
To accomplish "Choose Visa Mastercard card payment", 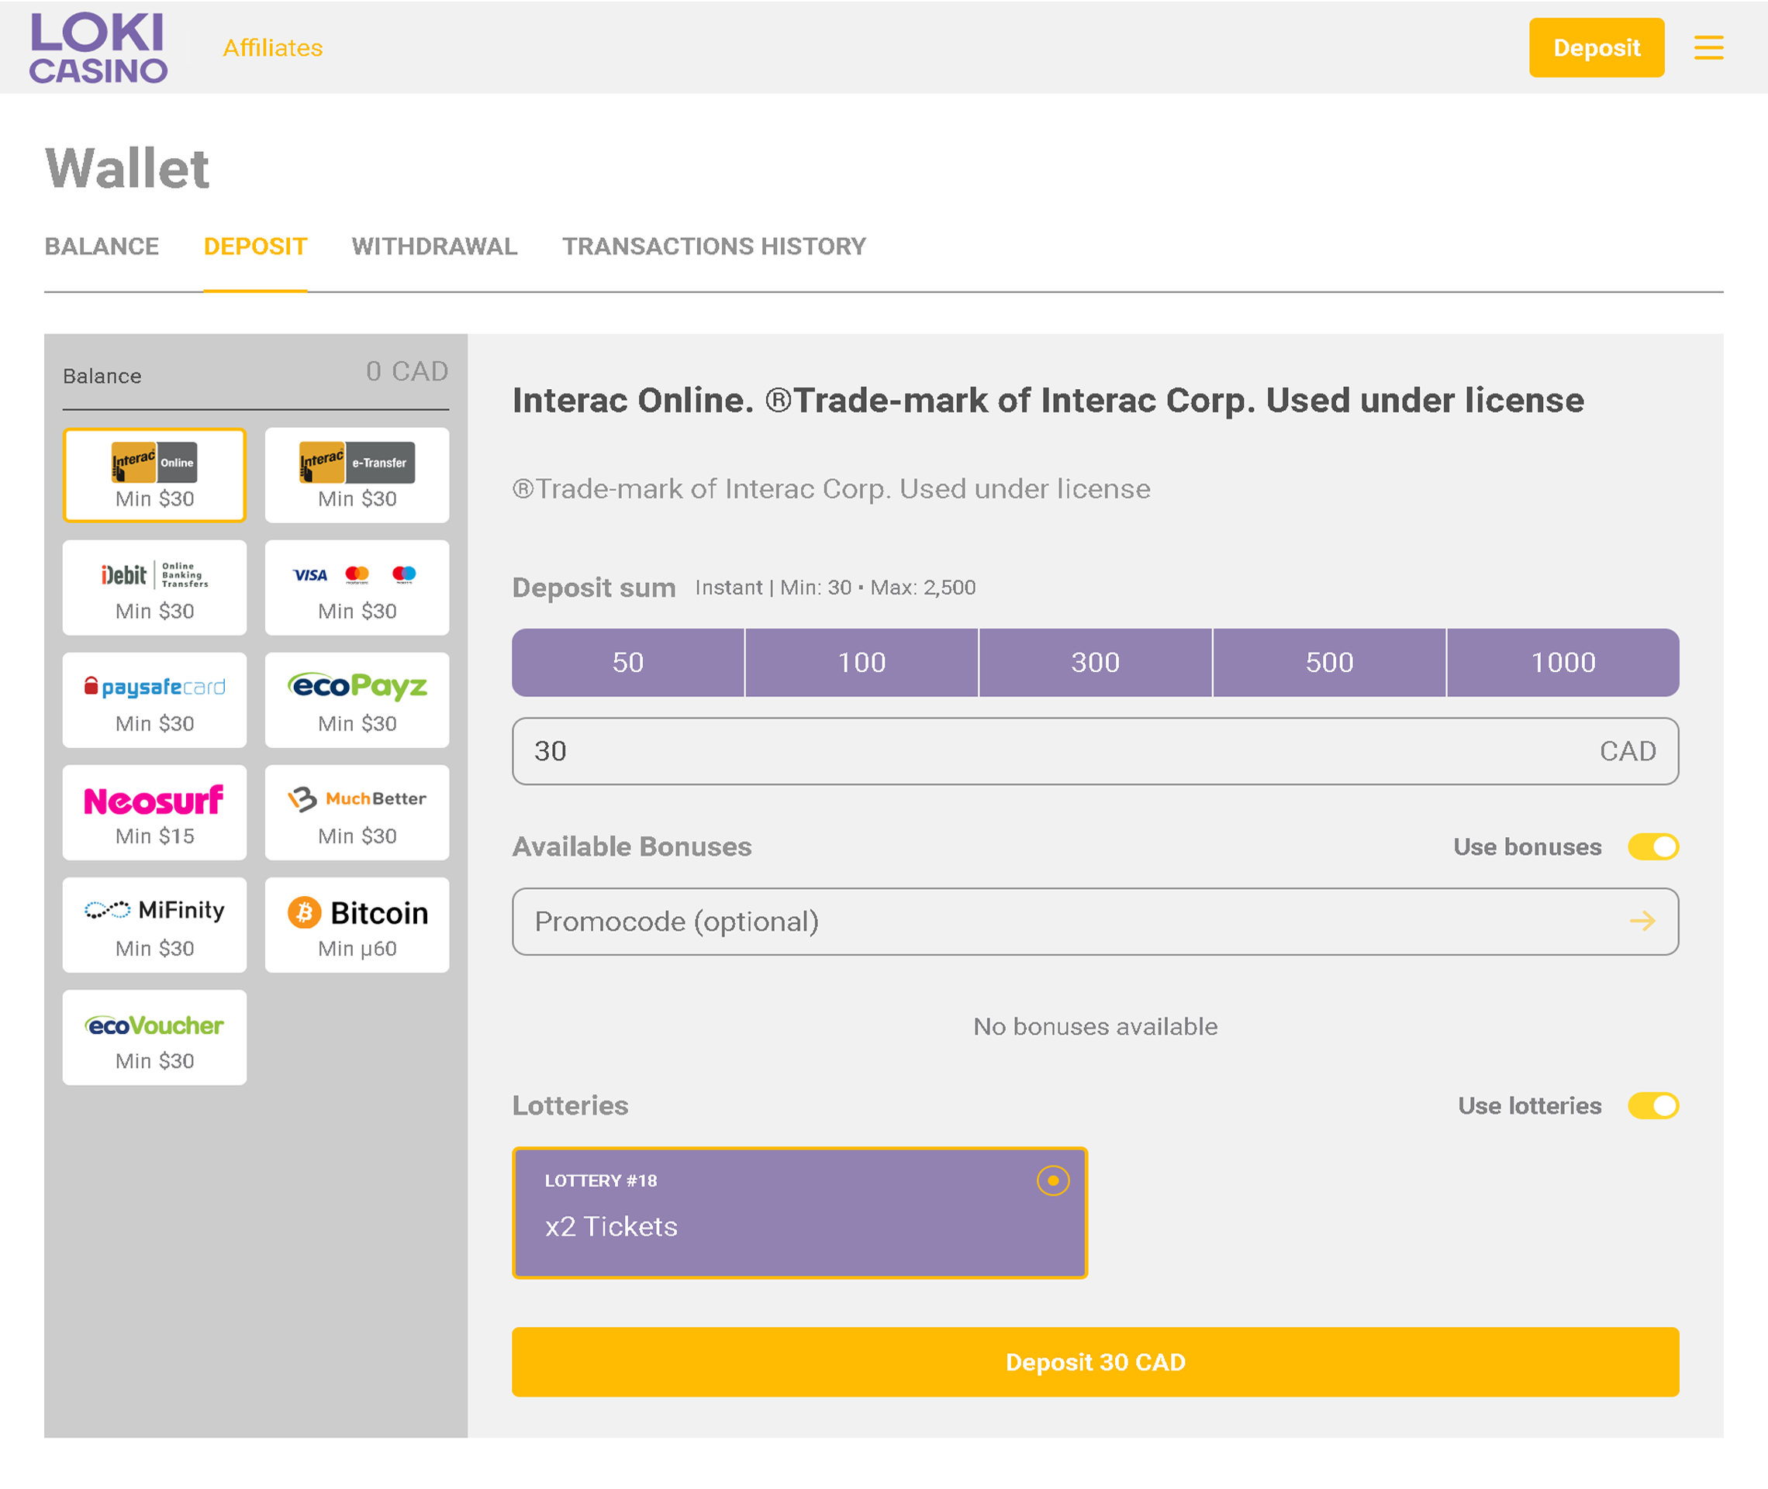I will [x=357, y=588].
